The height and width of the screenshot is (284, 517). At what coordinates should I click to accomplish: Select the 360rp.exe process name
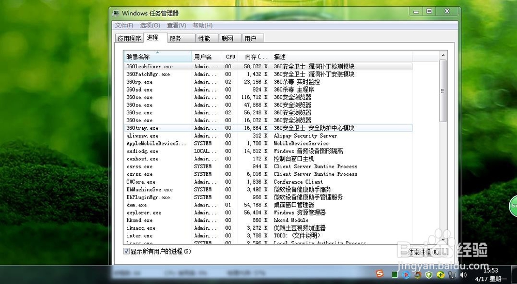click(x=140, y=82)
